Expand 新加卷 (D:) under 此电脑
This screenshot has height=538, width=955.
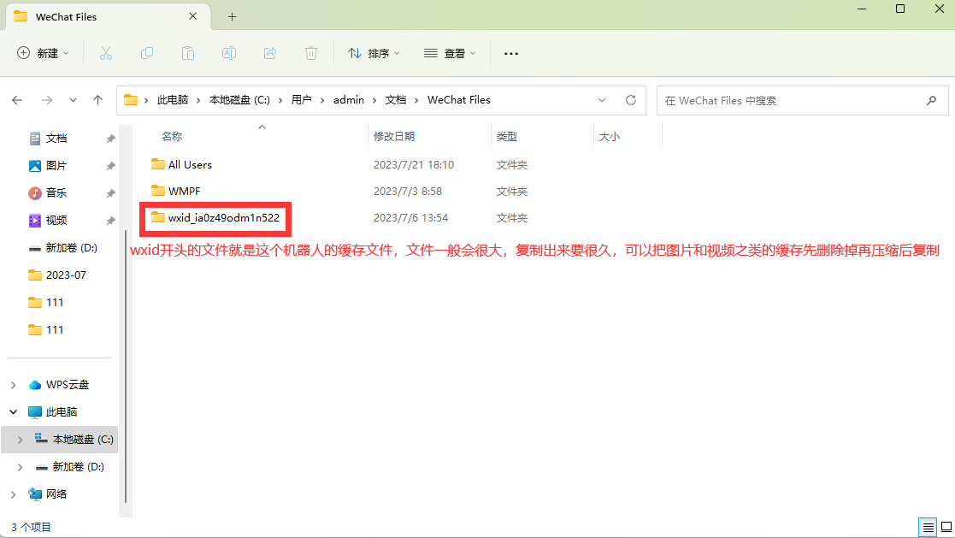coord(21,467)
